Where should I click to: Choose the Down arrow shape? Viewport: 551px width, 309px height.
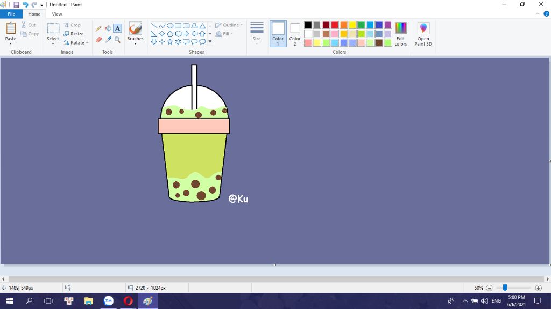click(154, 42)
